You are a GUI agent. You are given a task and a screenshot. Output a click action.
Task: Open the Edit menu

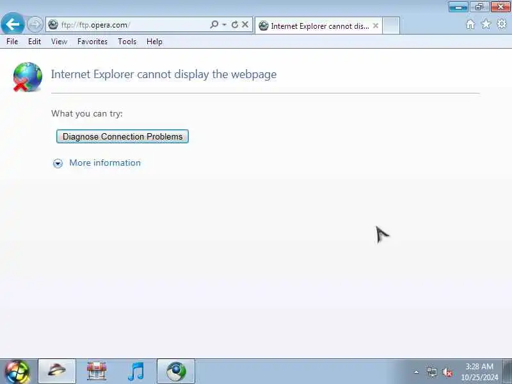tap(35, 42)
